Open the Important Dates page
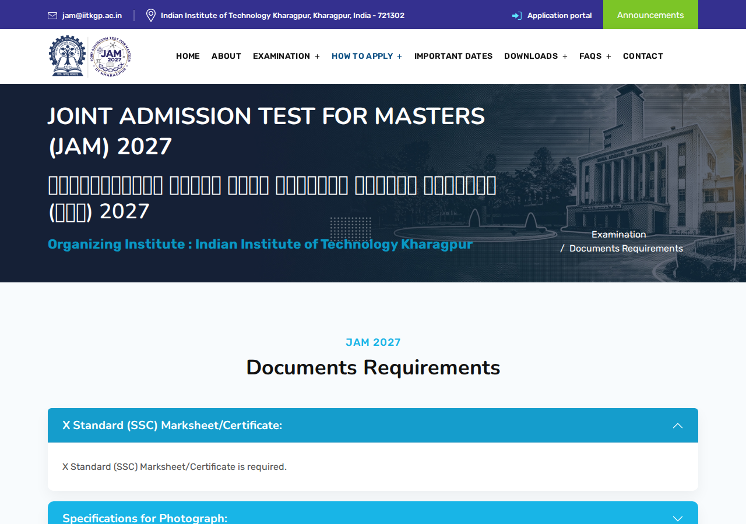746x524 pixels. [453, 56]
